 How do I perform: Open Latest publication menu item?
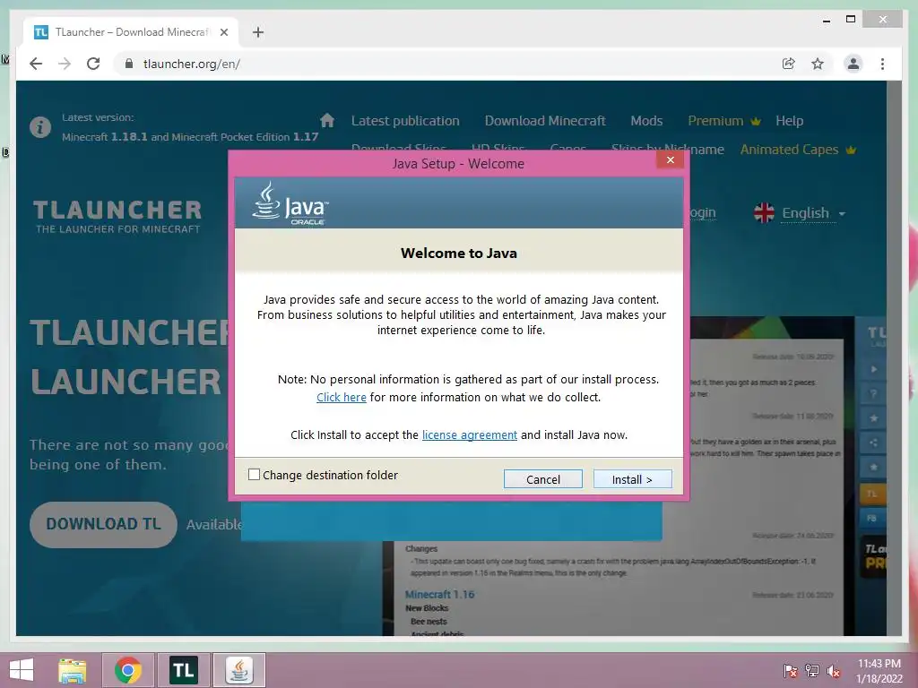(x=405, y=121)
